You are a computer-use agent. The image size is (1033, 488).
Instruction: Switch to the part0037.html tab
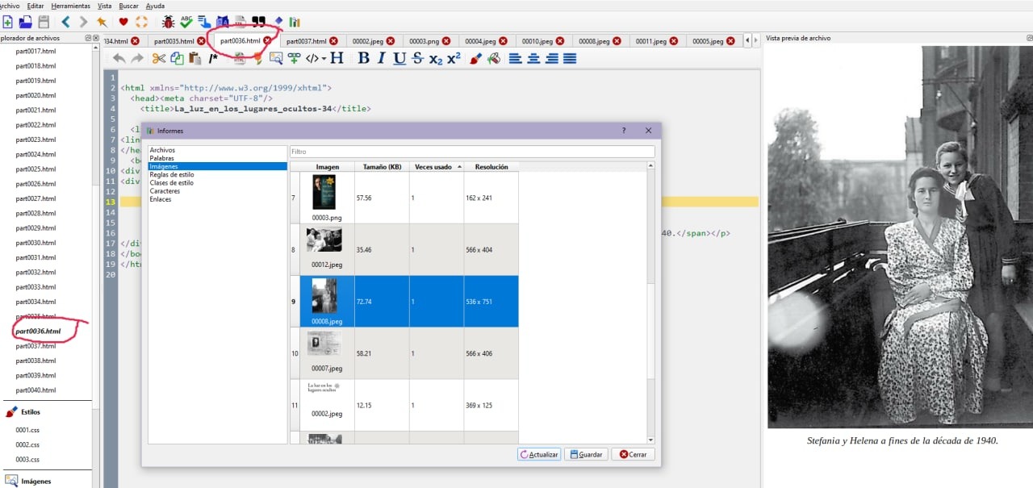[x=307, y=41]
